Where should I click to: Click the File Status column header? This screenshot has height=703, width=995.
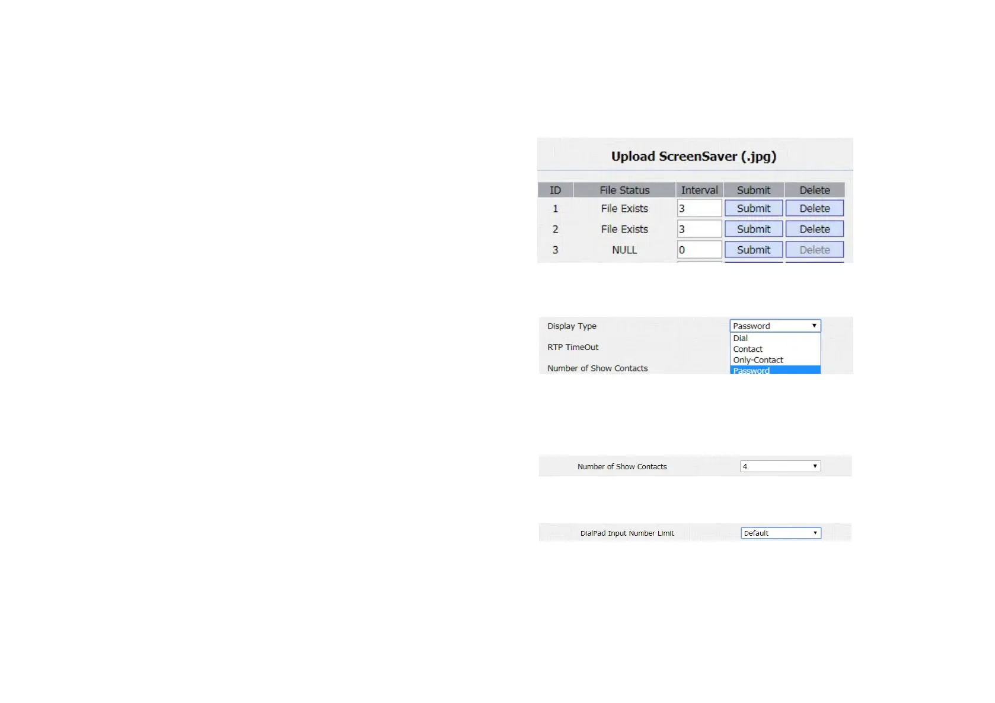[624, 190]
